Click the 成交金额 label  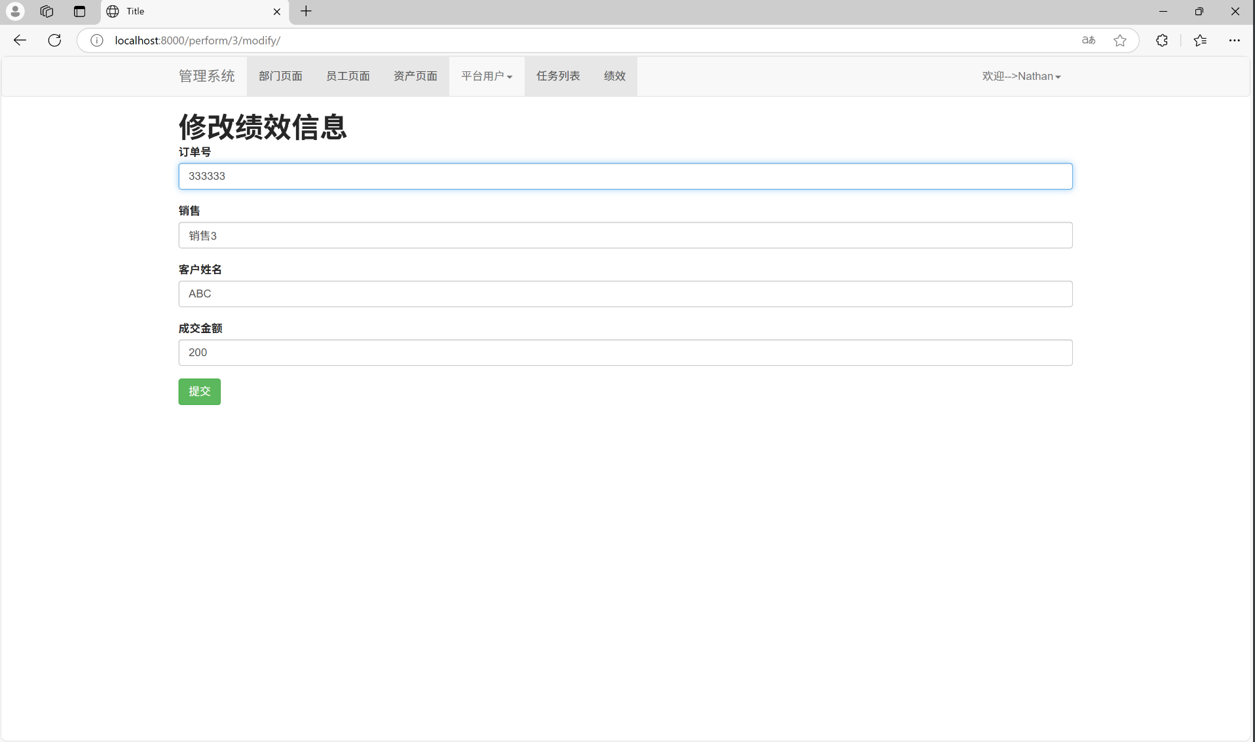pyautogui.click(x=200, y=328)
